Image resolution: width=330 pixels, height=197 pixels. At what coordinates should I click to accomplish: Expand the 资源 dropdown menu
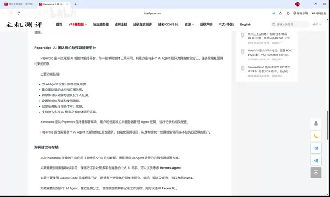click(189, 25)
